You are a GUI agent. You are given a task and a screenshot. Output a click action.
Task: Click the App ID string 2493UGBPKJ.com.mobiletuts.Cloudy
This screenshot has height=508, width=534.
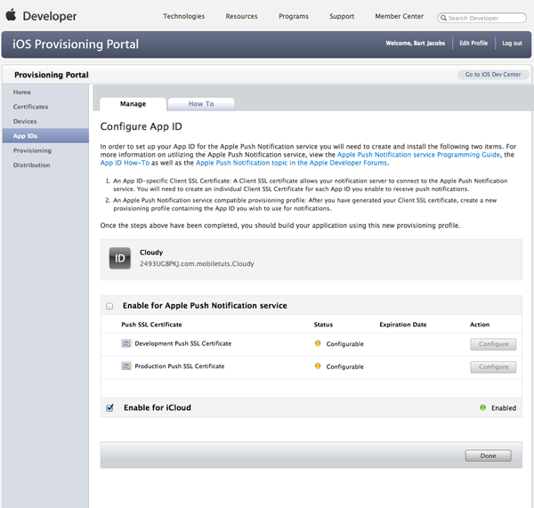pos(197,264)
